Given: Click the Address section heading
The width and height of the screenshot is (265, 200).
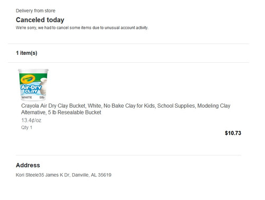Looking at the screenshot, I should click(x=28, y=165).
